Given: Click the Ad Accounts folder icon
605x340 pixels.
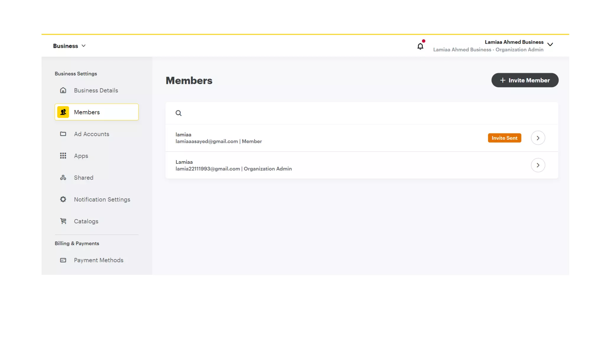Looking at the screenshot, I should click(63, 134).
